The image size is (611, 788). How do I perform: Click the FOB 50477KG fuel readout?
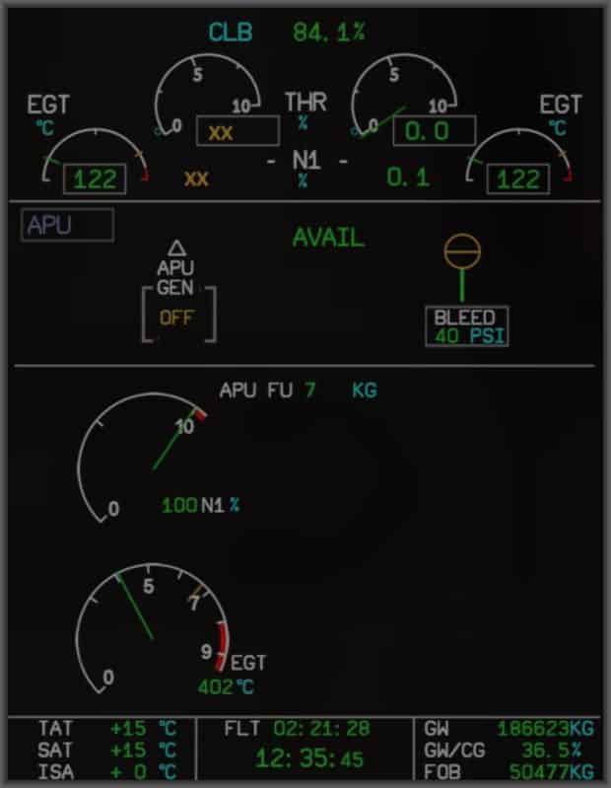(x=509, y=771)
